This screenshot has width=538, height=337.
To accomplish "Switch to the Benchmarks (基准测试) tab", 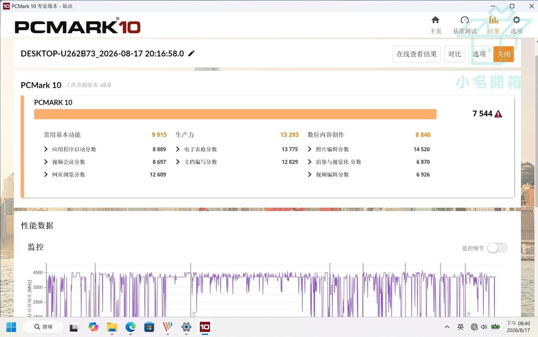I will coord(464,25).
